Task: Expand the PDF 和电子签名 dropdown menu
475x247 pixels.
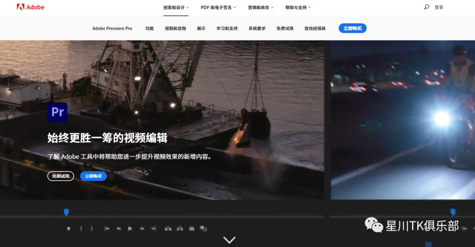Action: [219, 7]
